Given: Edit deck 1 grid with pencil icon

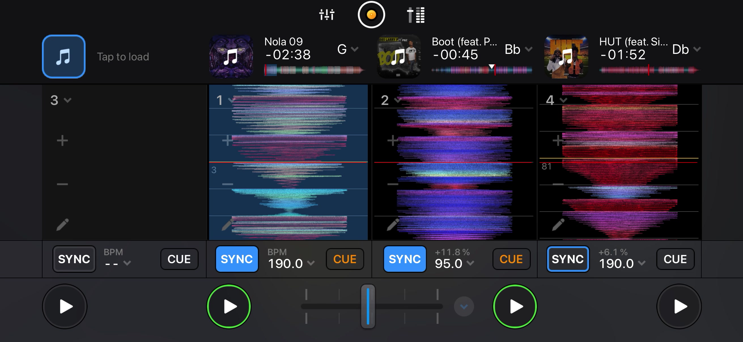Looking at the screenshot, I should pos(228,225).
